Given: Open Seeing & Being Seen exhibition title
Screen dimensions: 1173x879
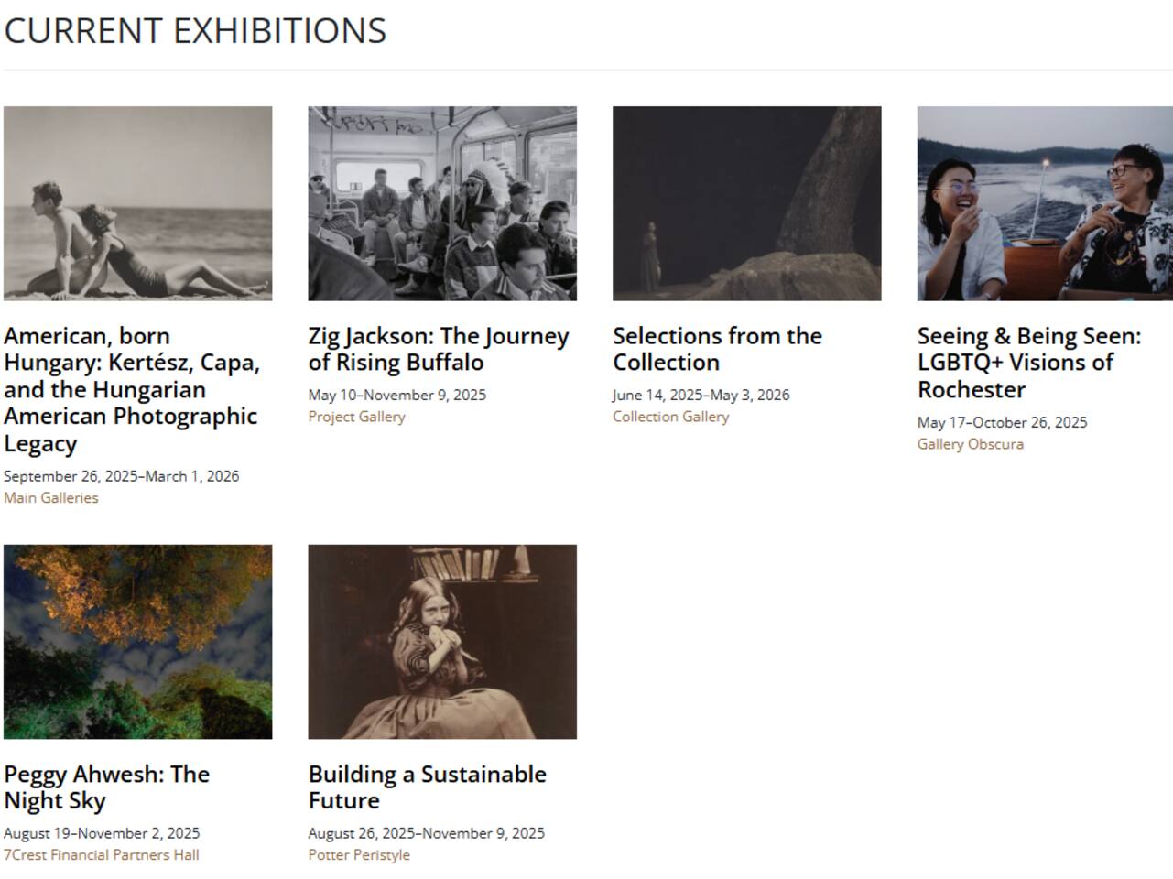Looking at the screenshot, I should tap(1028, 363).
